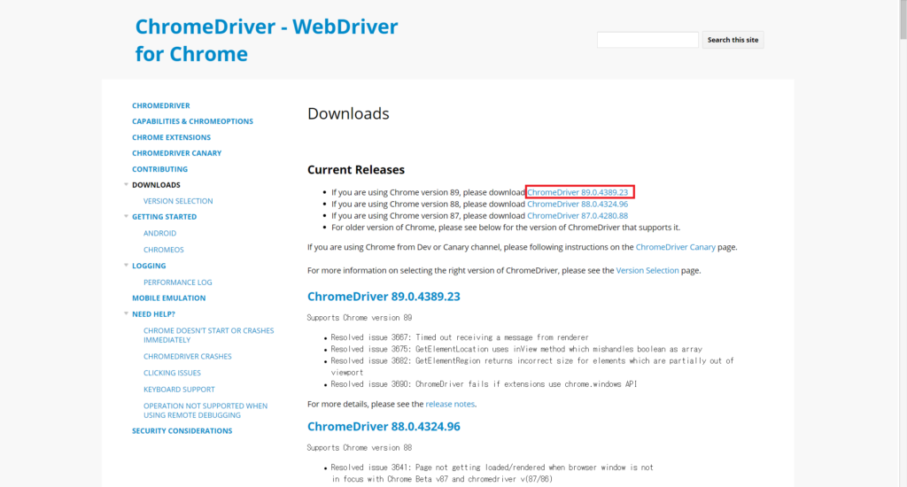Open the ChromeDriver - WebDriver for Chrome site title
Viewport: 907px width, 487px height.
pos(267,40)
